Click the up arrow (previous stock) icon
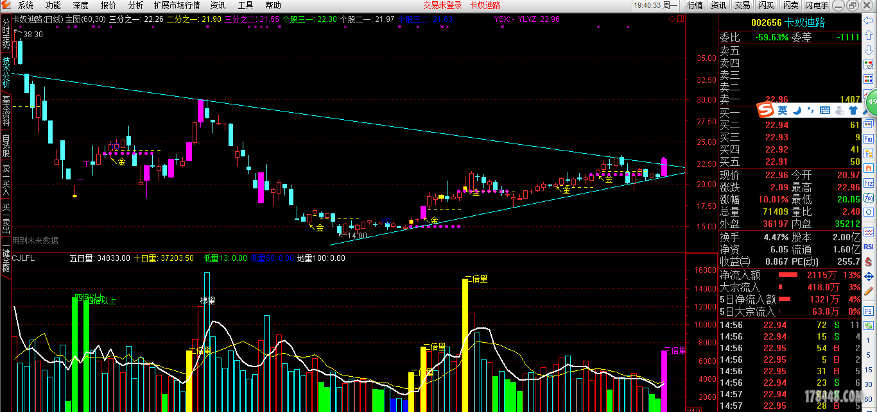Viewport: 877px width, 412px height. (868, 35)
